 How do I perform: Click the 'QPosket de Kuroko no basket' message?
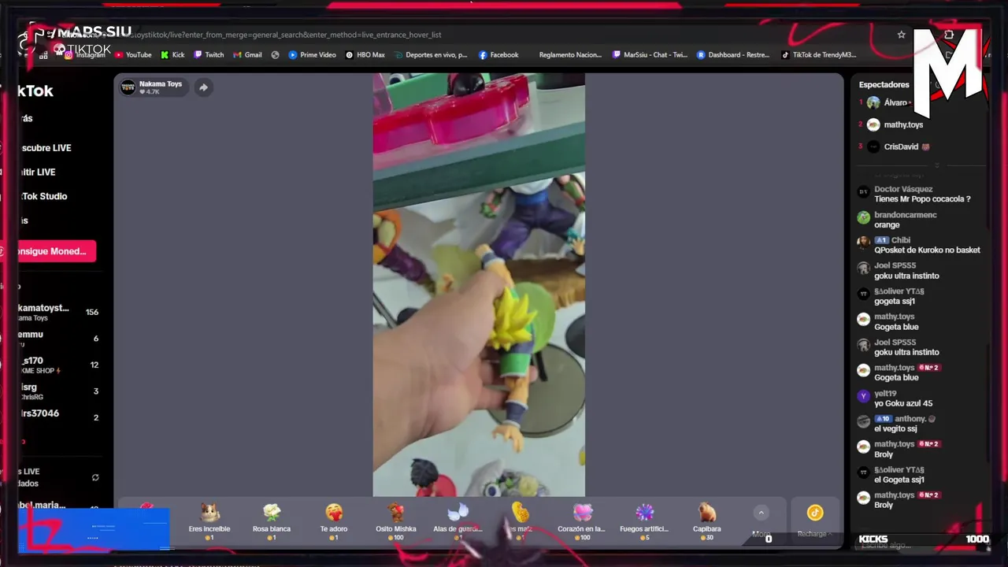[927, 250]
